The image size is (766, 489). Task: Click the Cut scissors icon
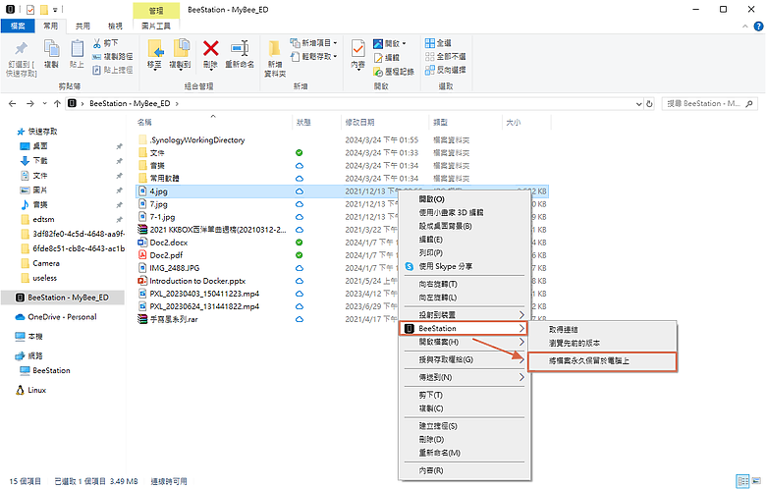[96, 43]
